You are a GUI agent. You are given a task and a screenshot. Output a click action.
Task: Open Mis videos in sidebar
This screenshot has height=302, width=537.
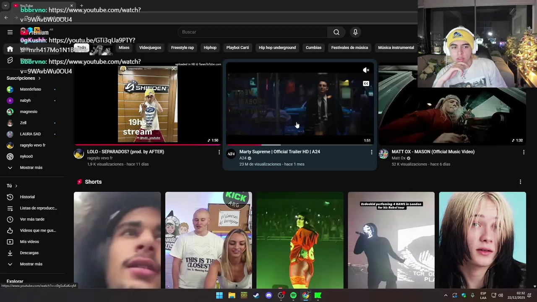29,242
